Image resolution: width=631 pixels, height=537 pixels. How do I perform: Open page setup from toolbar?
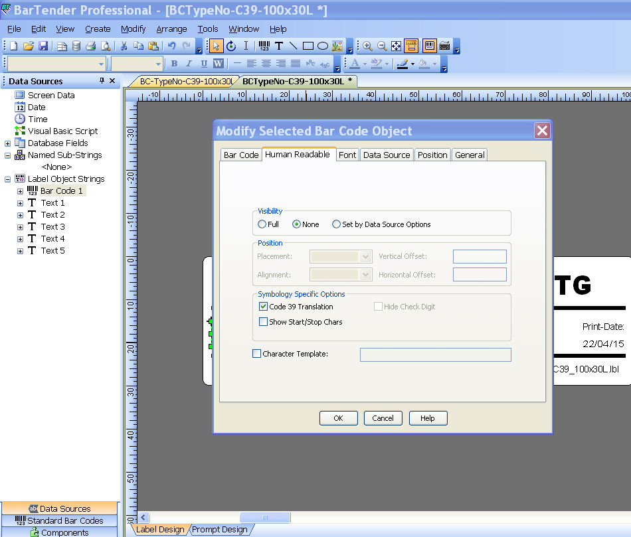pyautogui.click(x=62, y=46)
